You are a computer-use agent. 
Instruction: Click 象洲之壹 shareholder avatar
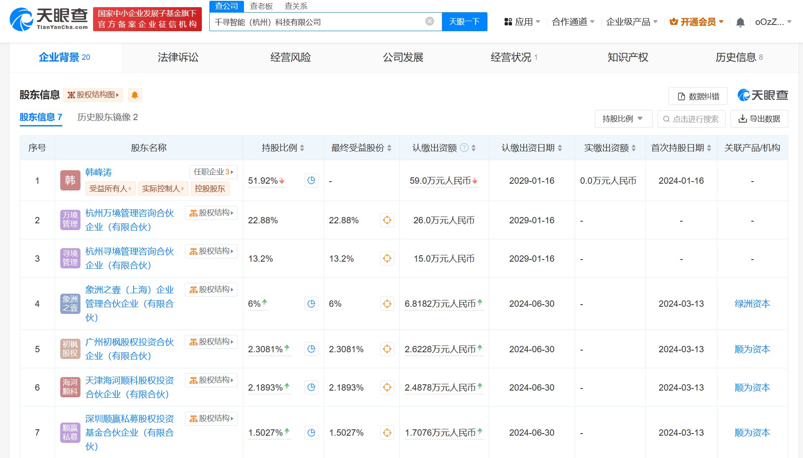pyautogui.click(x=70, y=304)
